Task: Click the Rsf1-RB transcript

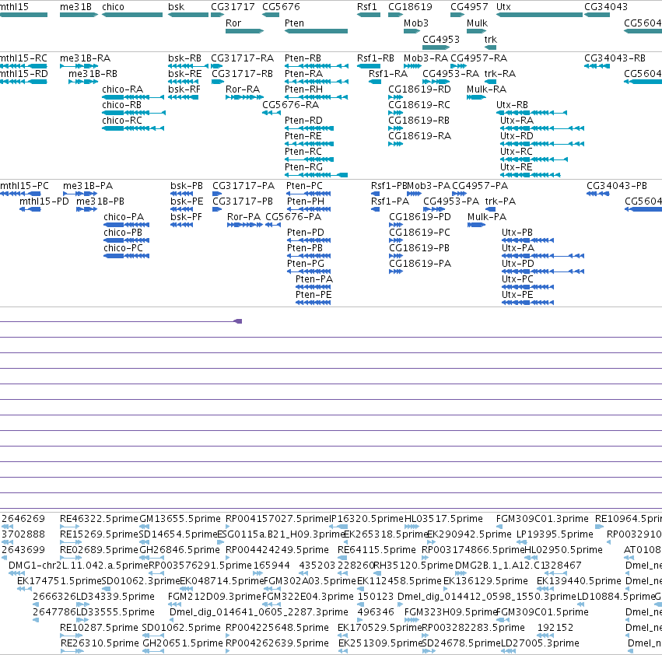Action: pyautogui.click(x=369, y=66)
